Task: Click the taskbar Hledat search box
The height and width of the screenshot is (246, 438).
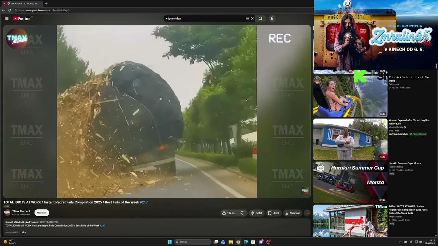Action: point(193,242)
